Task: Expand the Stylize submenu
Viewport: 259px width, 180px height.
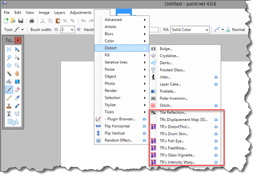Action: (122, 105)
